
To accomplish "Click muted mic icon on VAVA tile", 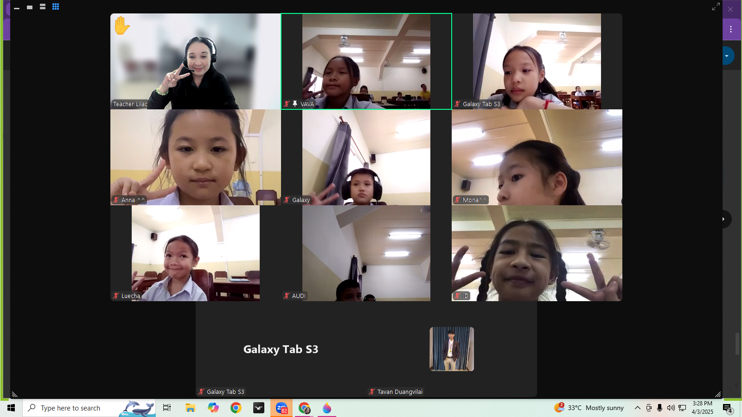I will coord(287,104).
